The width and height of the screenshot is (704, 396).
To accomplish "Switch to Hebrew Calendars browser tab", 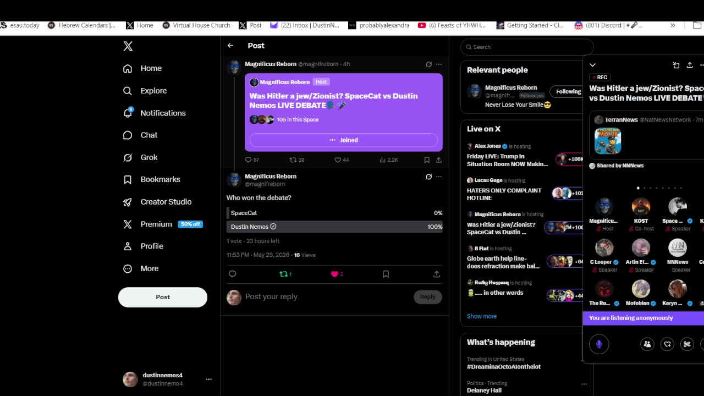I will click(x=81, y=25).
